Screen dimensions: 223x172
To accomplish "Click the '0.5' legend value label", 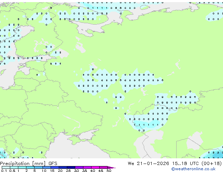I will point(12,171).
